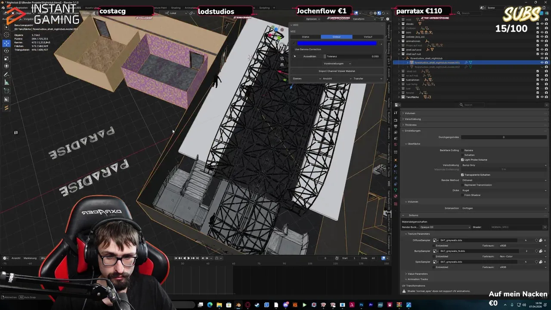The height and width of the screenshot is (310, 551).
Task: Disable render camera for Tanzfläche collection
Action: 546,97
